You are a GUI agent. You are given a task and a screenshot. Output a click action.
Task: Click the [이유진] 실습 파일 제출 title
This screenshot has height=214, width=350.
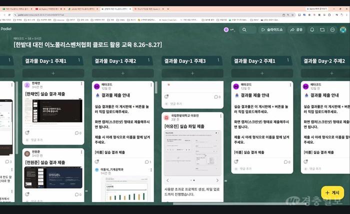coord(184,126)
